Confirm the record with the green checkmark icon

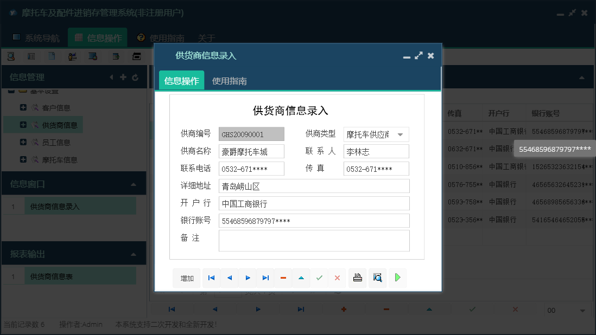319,278
